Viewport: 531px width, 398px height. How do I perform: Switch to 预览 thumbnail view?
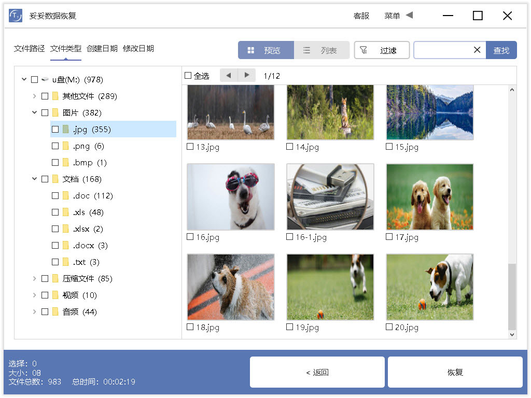[x=266, y=50]
